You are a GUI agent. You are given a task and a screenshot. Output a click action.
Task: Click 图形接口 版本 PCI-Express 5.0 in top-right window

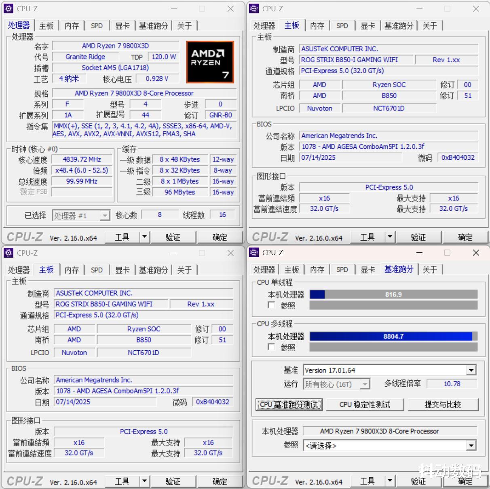tap(389, 187)
